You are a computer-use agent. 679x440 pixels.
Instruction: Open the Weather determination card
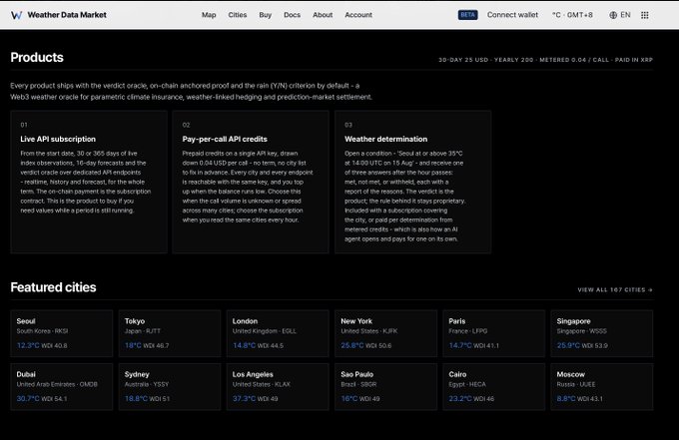click(413, 182)
